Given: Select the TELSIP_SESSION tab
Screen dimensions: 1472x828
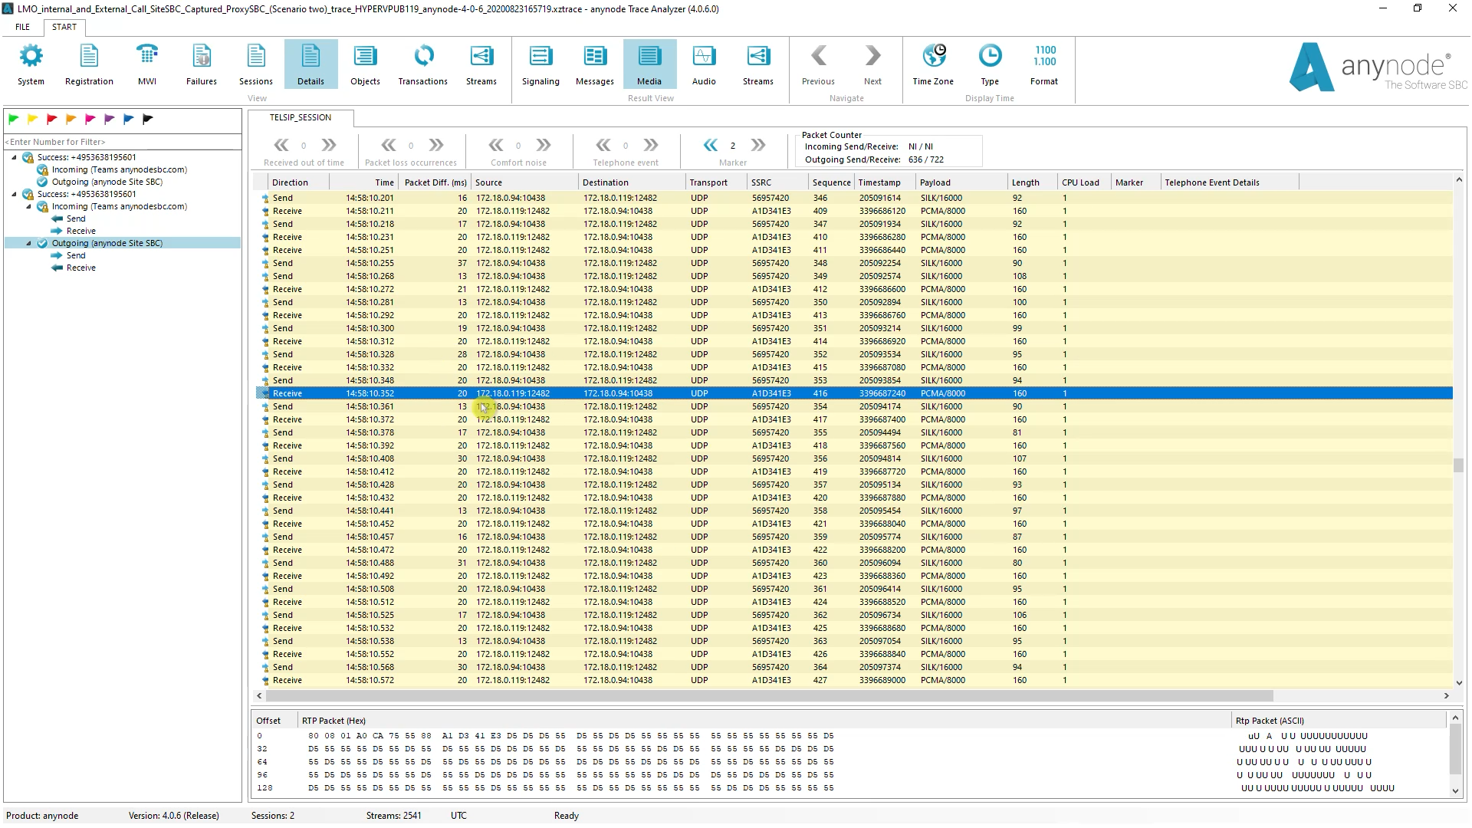Looking at the screenshot, I should [301, 117].
